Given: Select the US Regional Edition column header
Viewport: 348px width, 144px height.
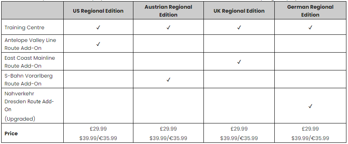Looking at the screenshot, I should coord(98,11).
